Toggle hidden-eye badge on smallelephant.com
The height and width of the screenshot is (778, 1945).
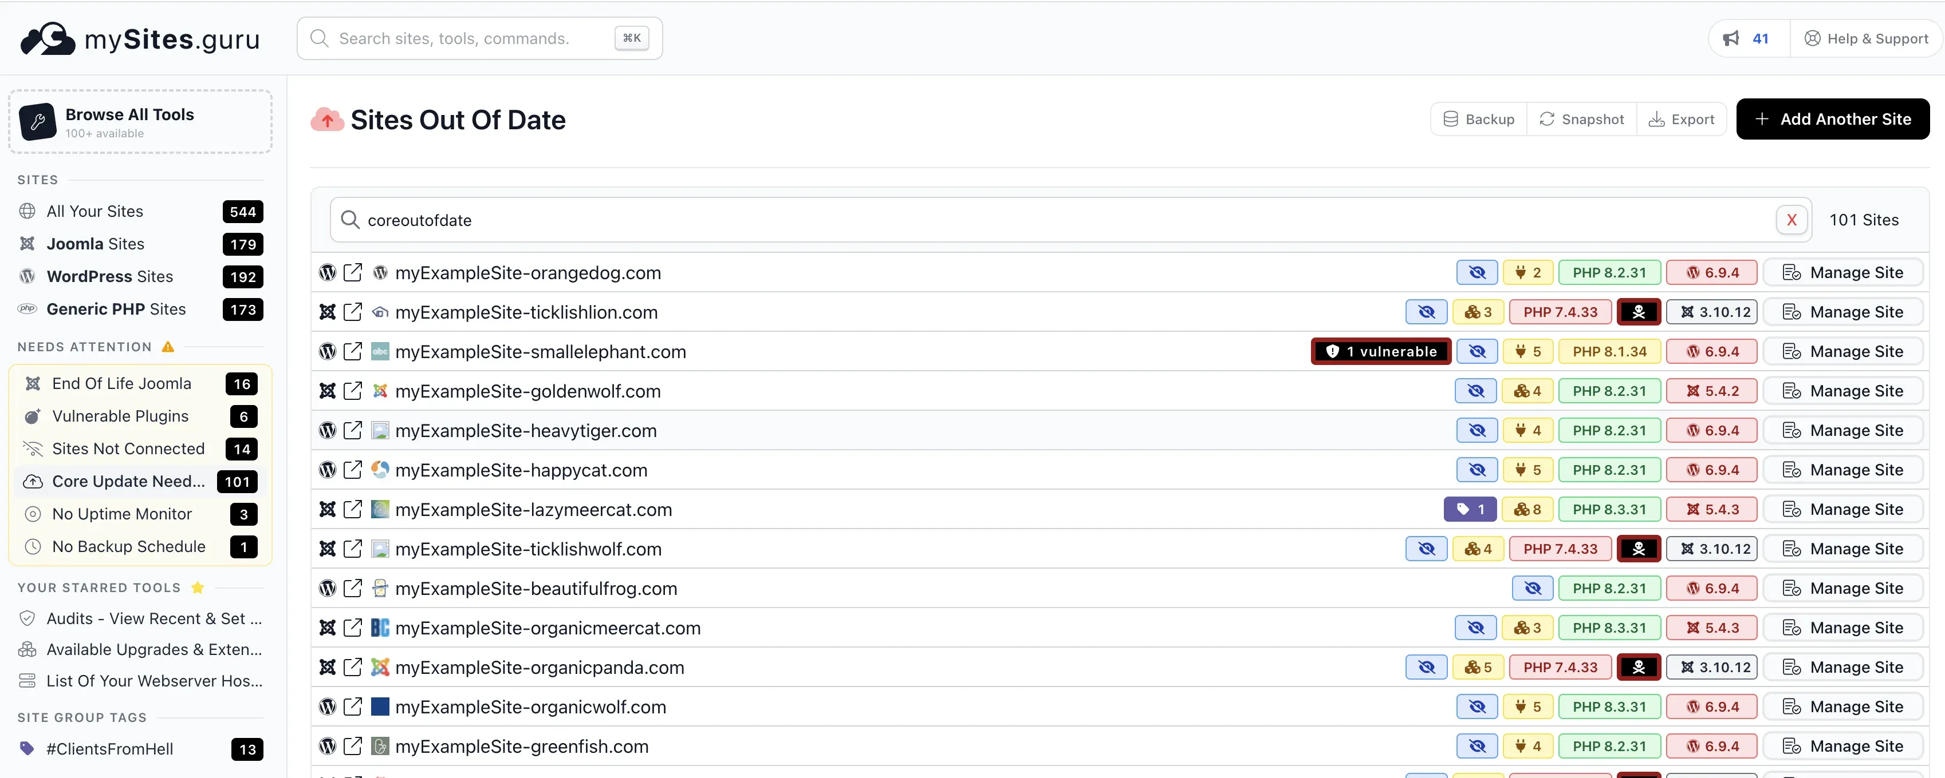point(1477,351)
